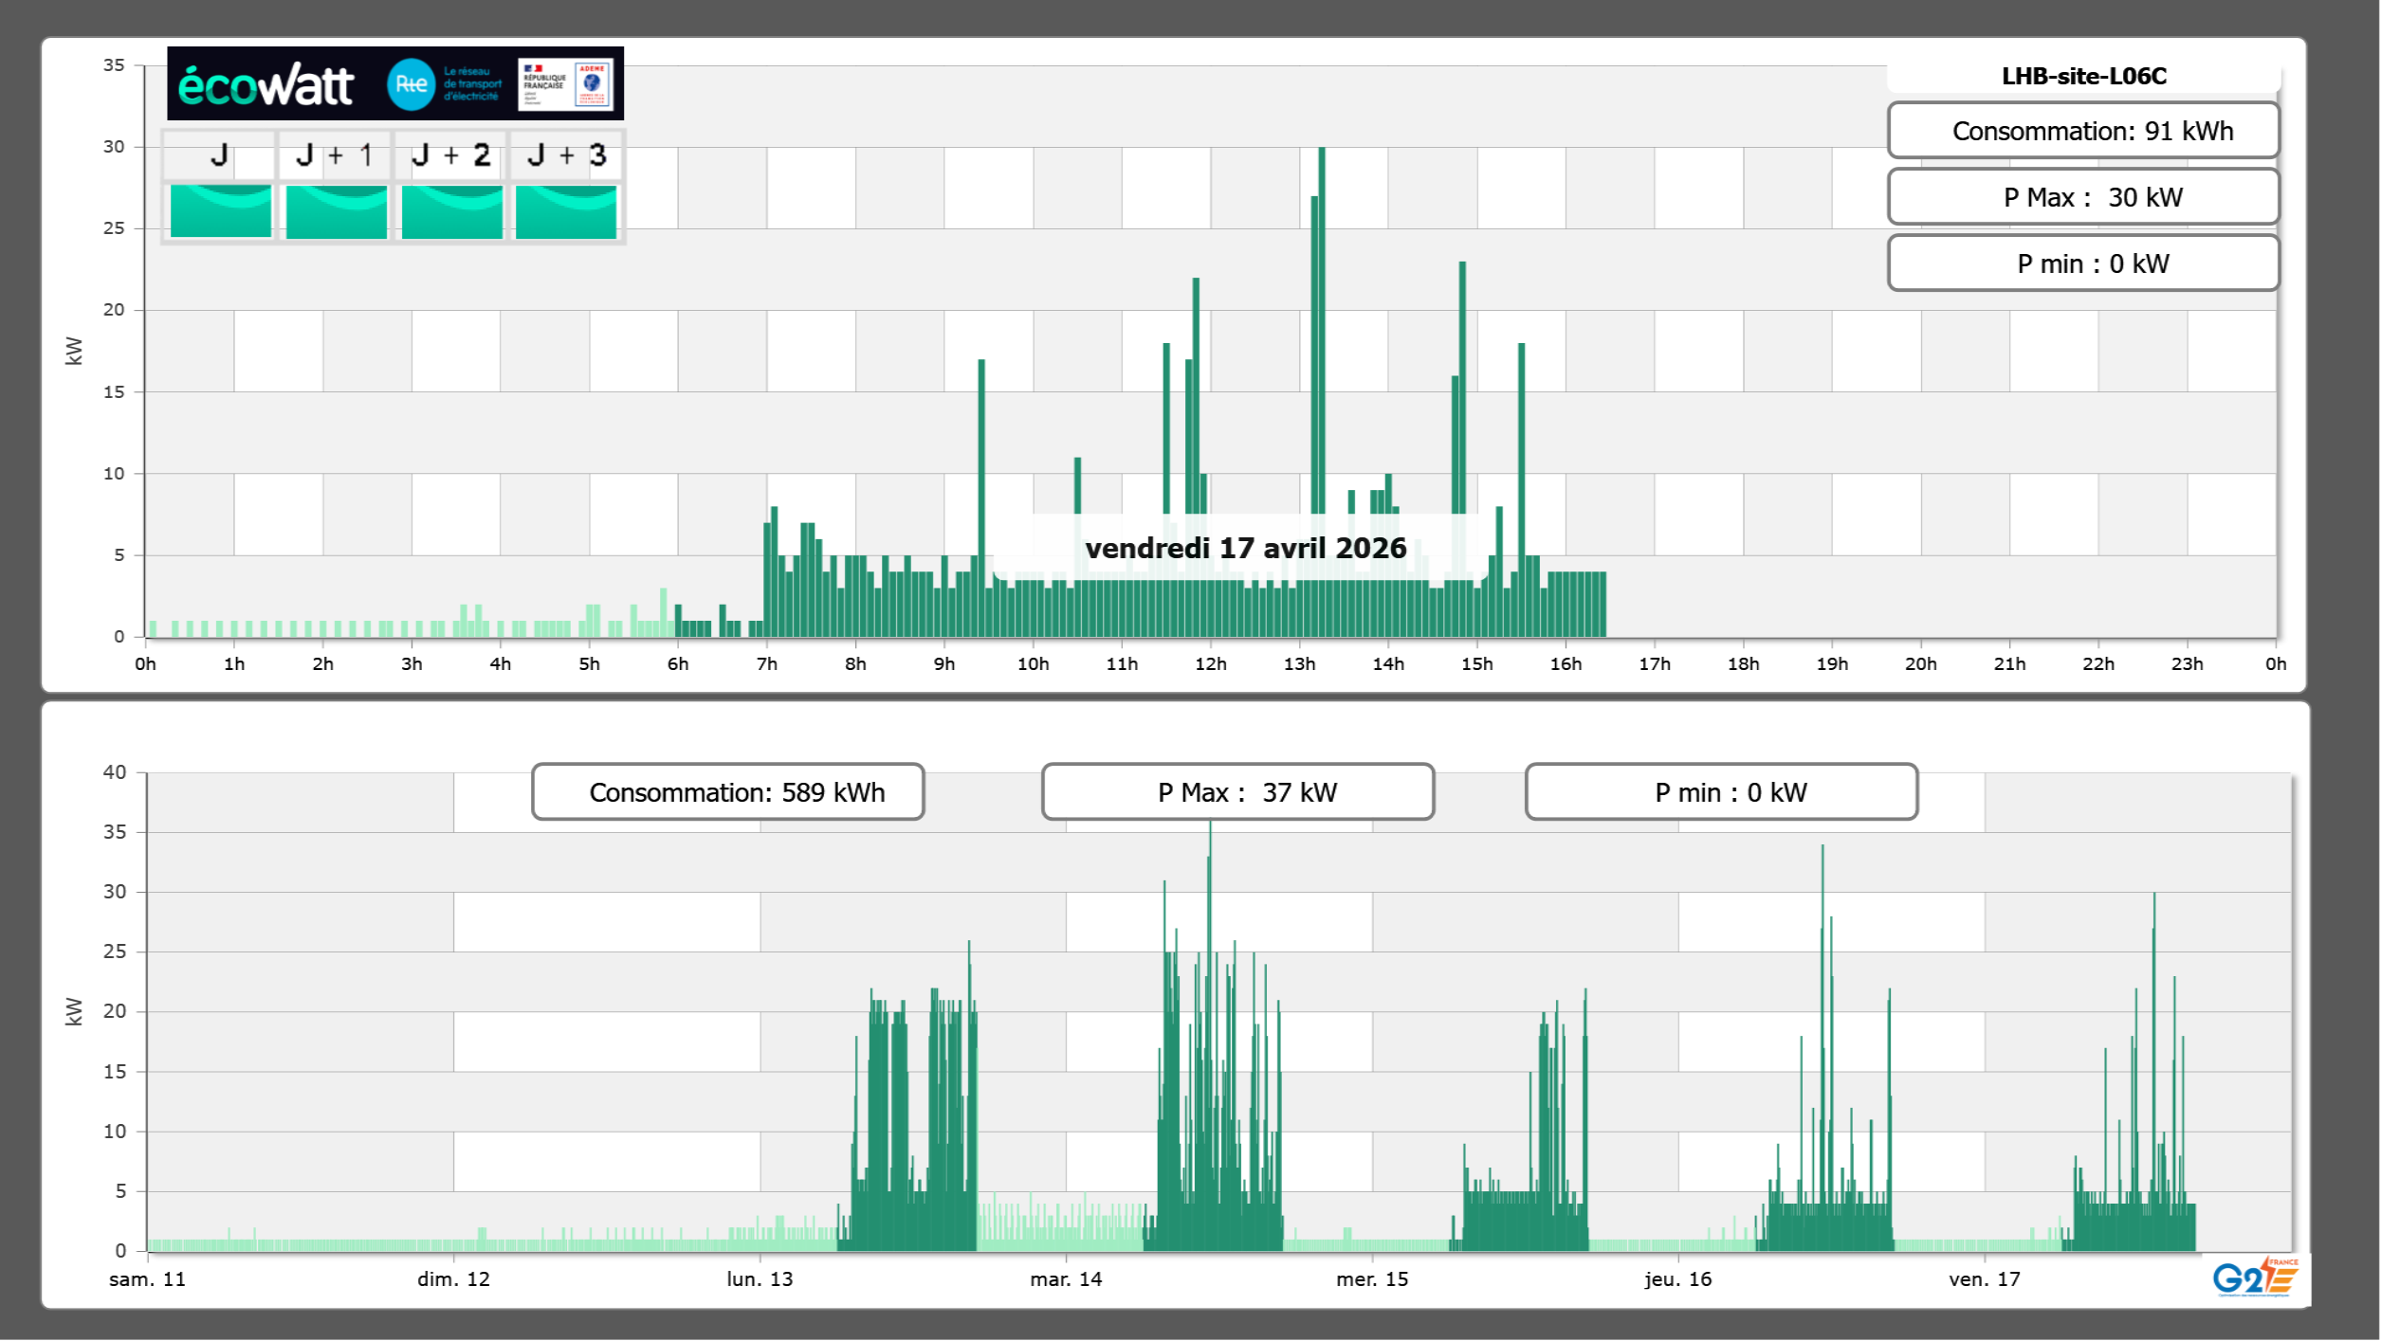The image size is (2381, 1341).
Task: Click the LHB-site-L06C site title
Action: (2083, 76)
